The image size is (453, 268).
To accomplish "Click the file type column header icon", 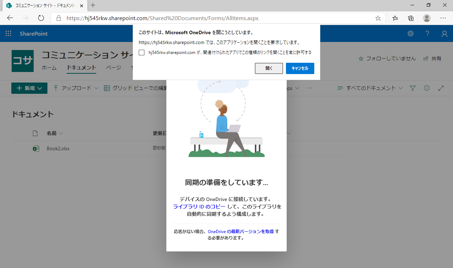I will click(x=35, y=133).
